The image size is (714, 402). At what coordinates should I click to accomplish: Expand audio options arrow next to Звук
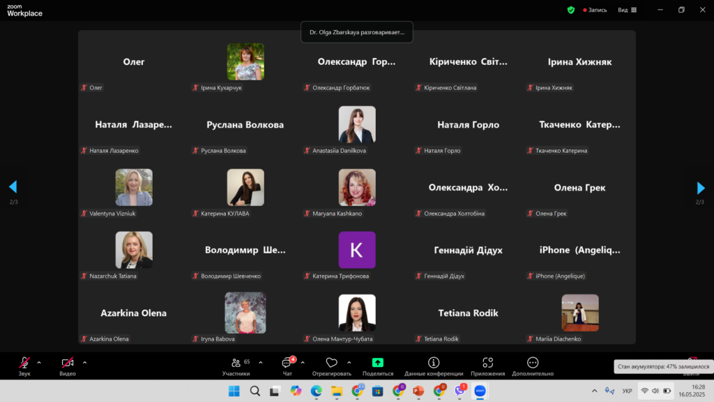click(x=39, y=363)
